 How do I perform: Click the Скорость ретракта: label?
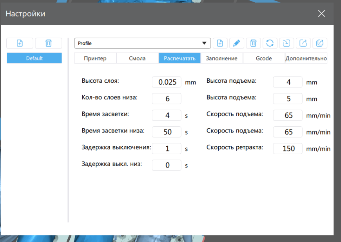point(235,147)
